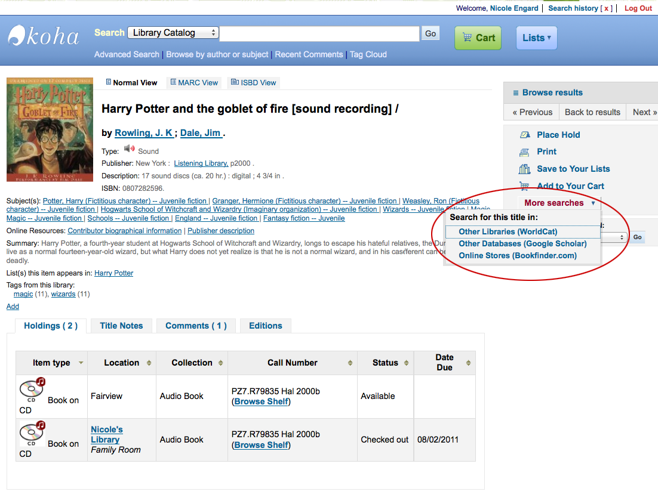Image resolution: width=658 pixels, height=501 pixels.
Task: Click the Add to Your Cart icon
Action: pyautogui.click(x=524, y=185)
